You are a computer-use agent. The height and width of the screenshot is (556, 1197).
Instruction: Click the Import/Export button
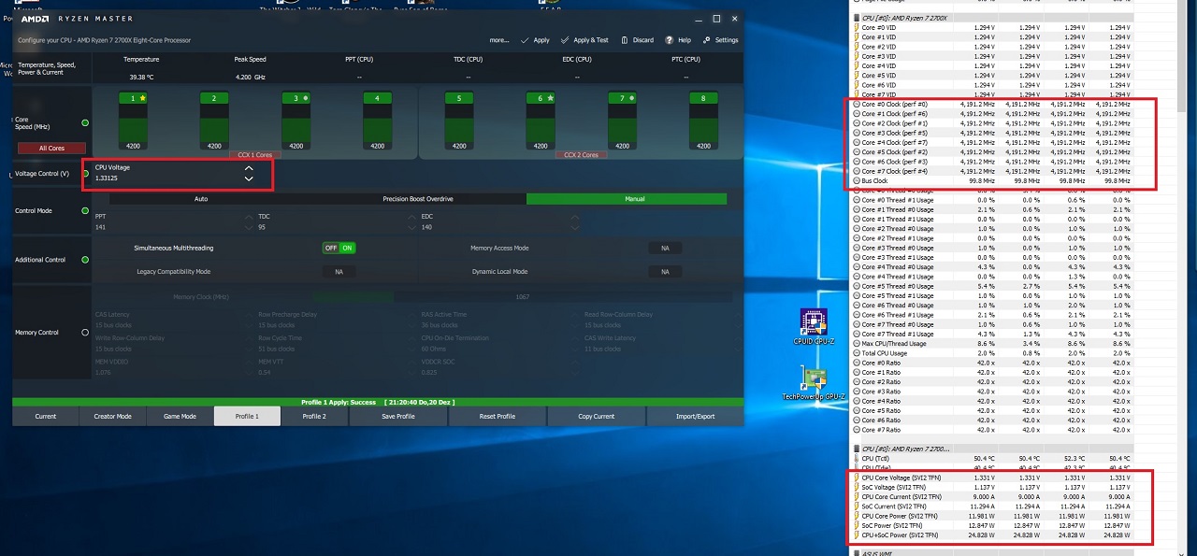tap(696, 417)
